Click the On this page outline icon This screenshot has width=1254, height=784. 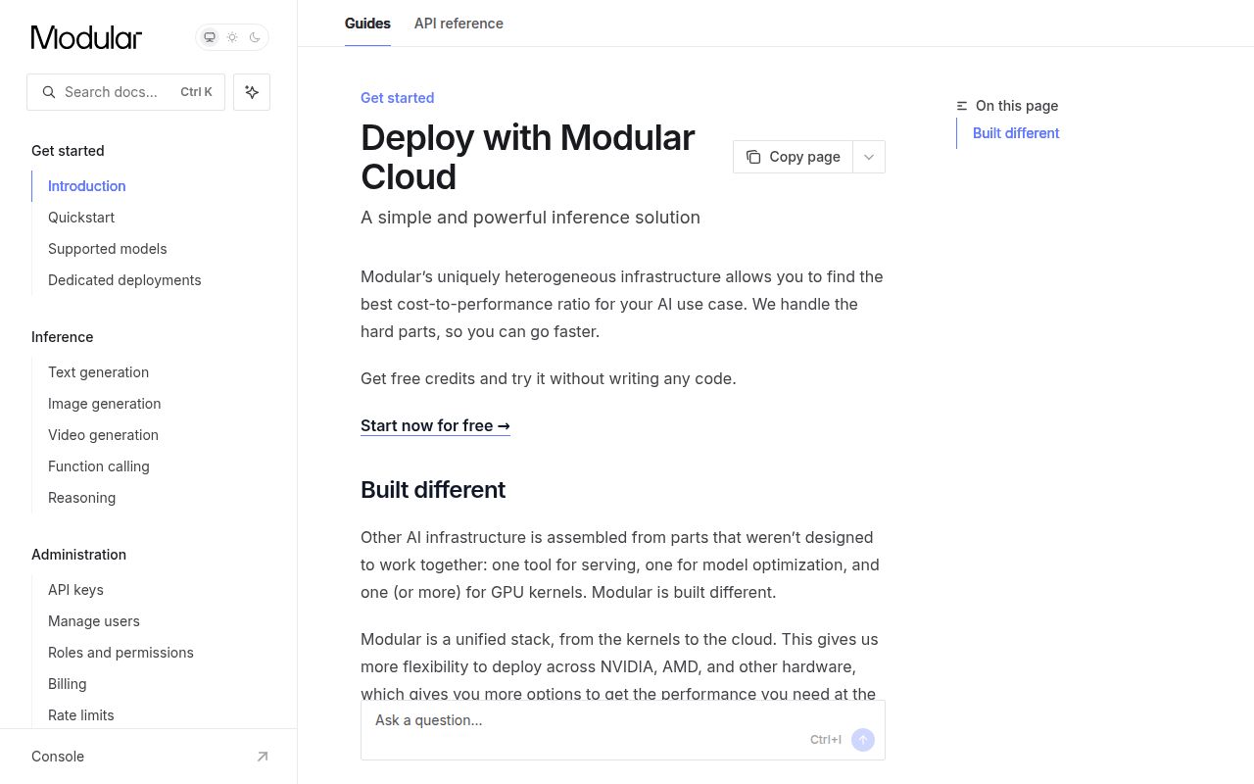[x=962, y=106]
